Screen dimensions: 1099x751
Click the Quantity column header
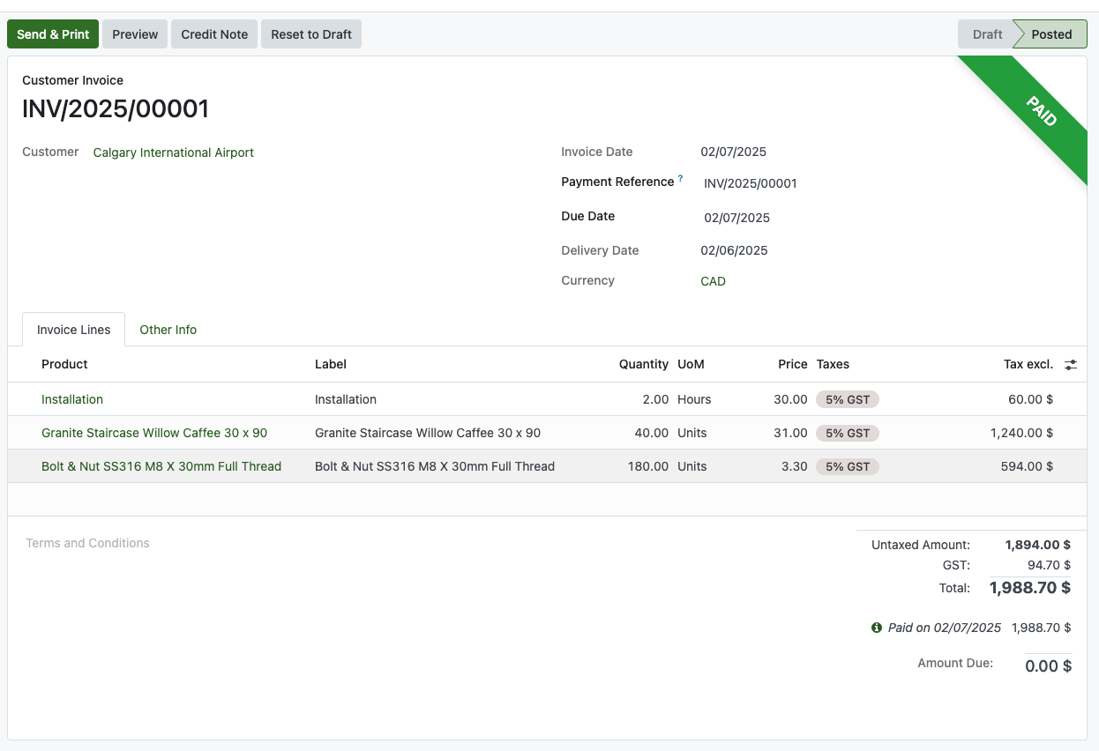[643, 364]
